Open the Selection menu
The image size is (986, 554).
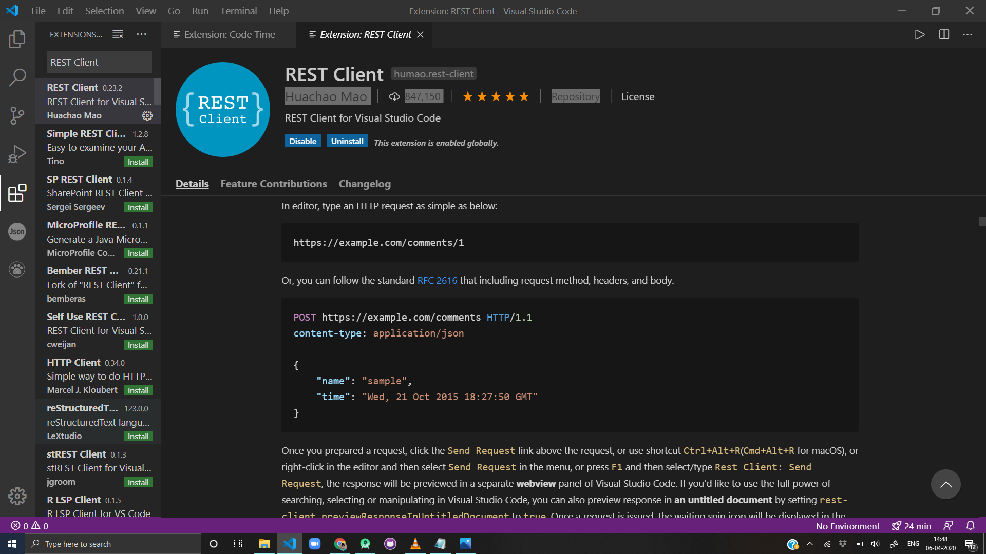click(x=104, y=11)
